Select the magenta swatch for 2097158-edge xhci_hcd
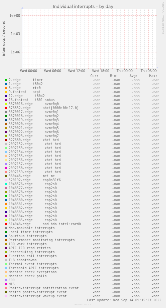 point(6,168)
